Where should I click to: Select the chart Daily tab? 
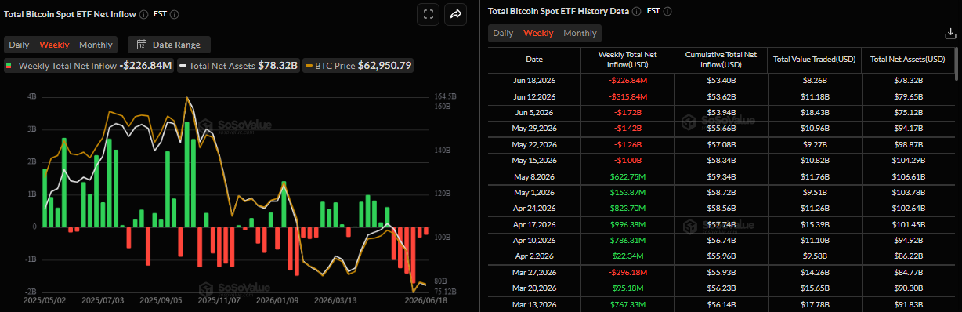(19, 45)
